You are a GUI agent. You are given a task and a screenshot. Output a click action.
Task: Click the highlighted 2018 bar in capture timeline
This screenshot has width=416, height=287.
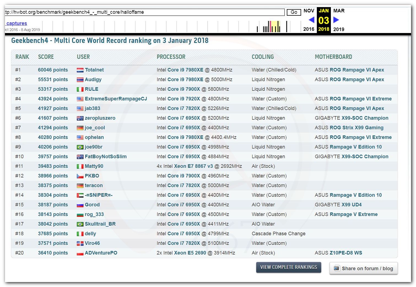tap(271, 27)
